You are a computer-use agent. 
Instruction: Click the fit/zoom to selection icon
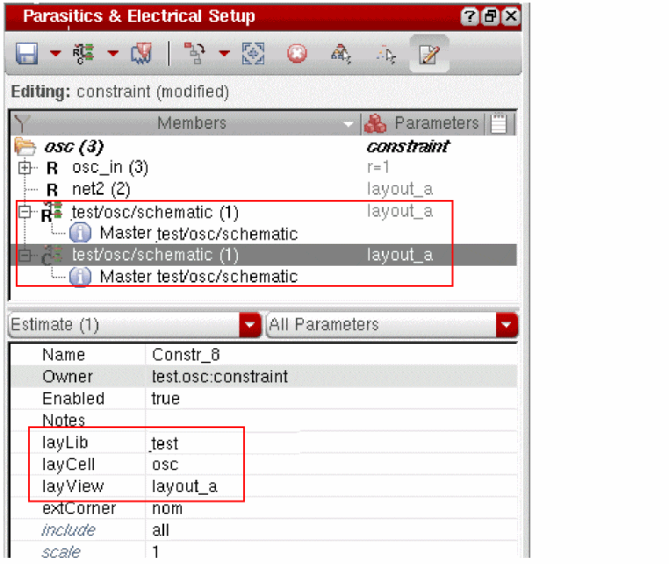(254, 54)
